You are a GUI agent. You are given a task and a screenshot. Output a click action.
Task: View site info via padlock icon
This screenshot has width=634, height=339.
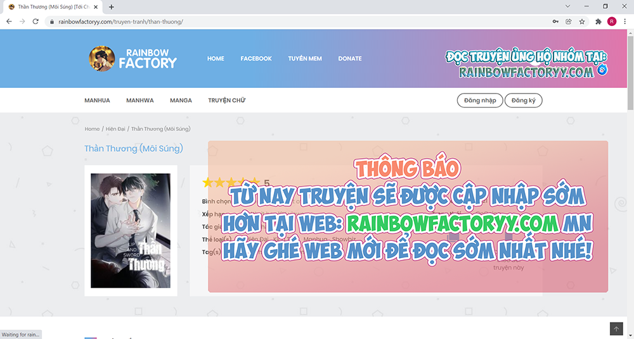(x=53, y=21)
